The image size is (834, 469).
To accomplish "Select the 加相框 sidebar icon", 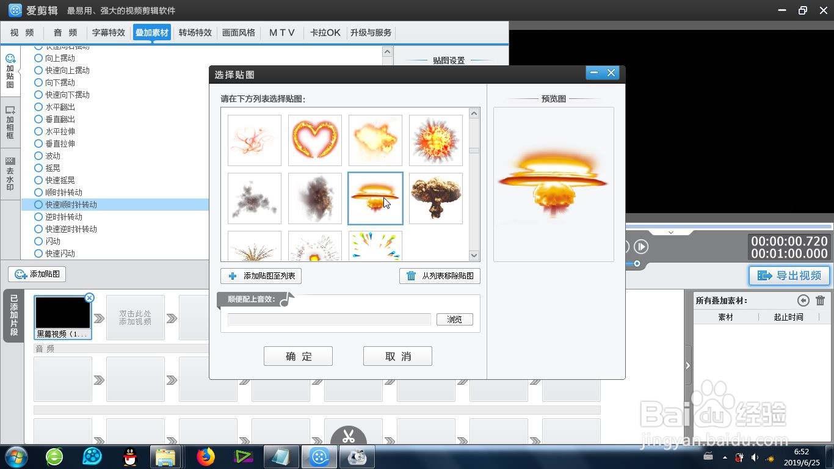I will 10,123.
